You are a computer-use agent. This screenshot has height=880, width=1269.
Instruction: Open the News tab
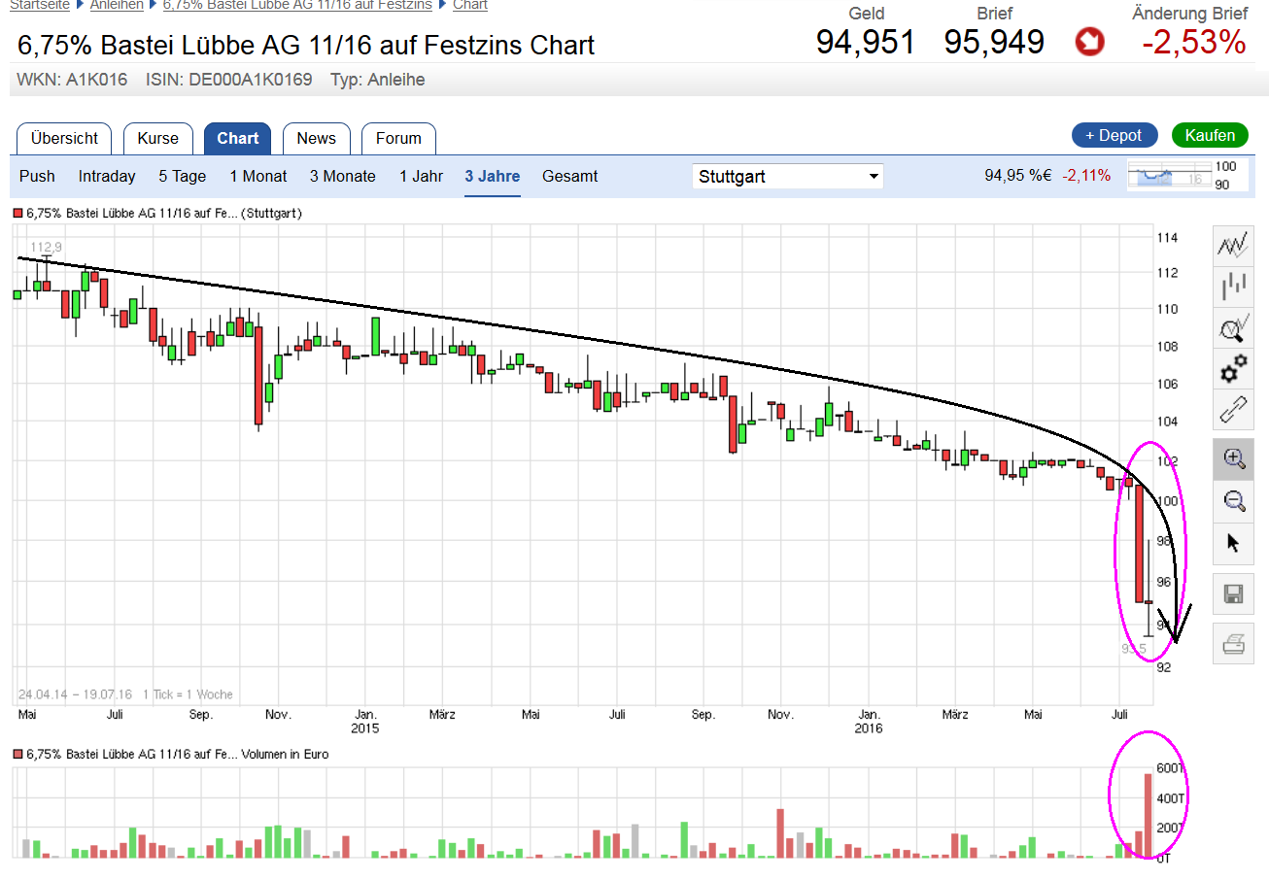tap(316, 138)
